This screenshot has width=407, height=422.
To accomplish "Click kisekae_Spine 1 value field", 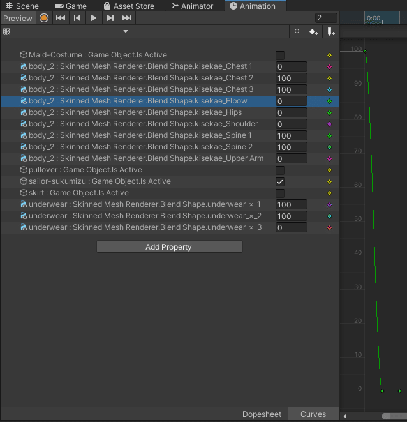I will 292,135.
